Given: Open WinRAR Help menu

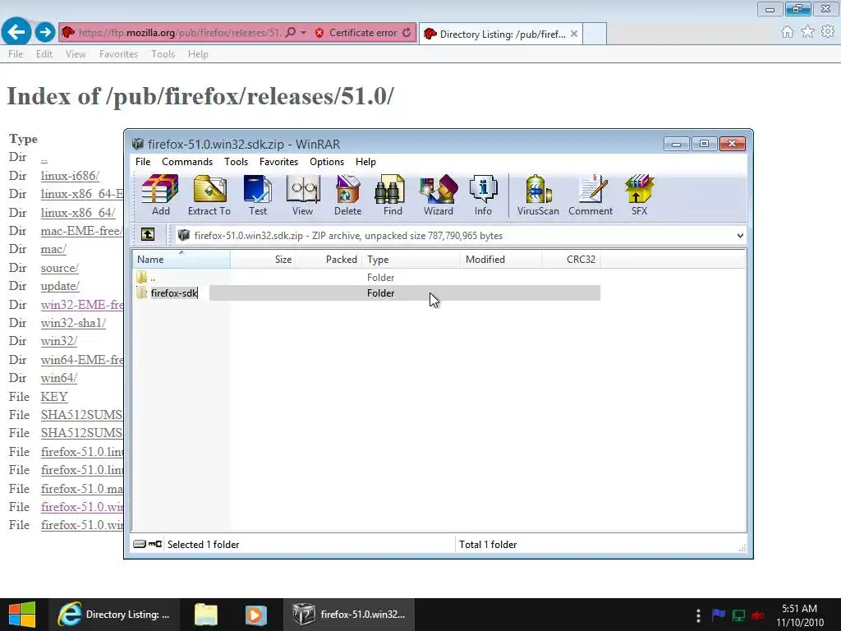Looking at the screenshot, I should [x=365, y=162].
